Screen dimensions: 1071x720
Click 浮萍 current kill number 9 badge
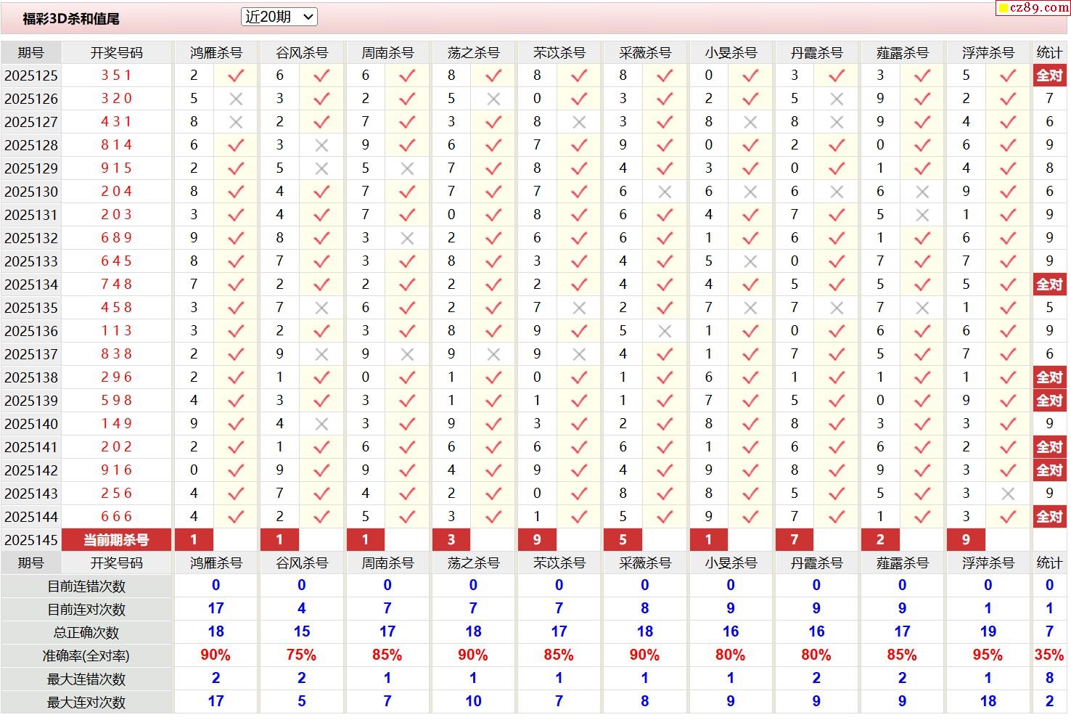click(966, 540)
